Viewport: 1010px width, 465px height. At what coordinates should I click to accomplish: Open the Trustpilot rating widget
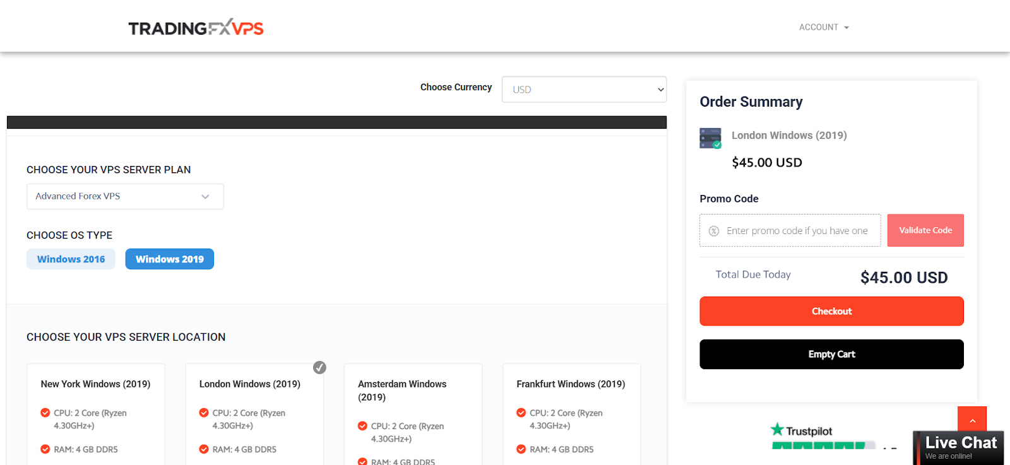[x=832, y=437]
